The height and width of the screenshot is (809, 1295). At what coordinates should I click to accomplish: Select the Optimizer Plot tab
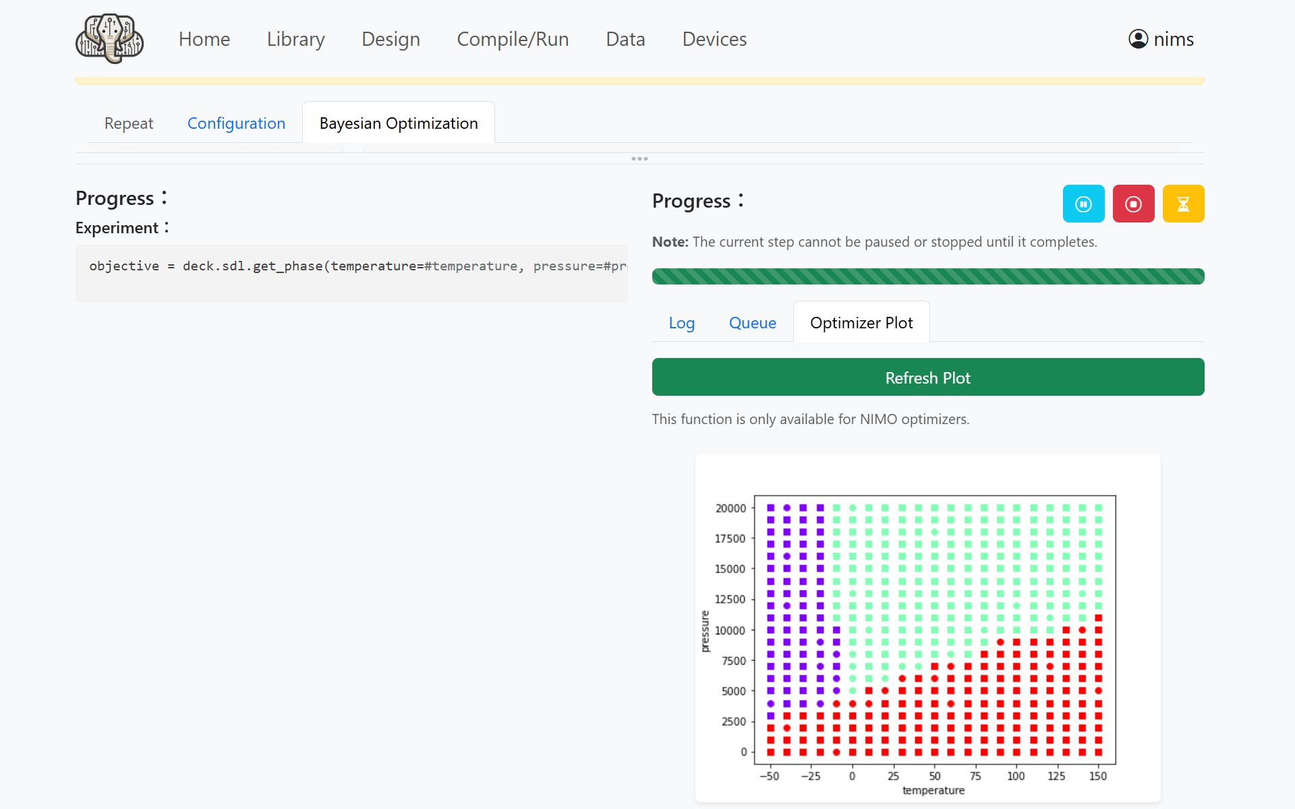click(x=861, y=323)
